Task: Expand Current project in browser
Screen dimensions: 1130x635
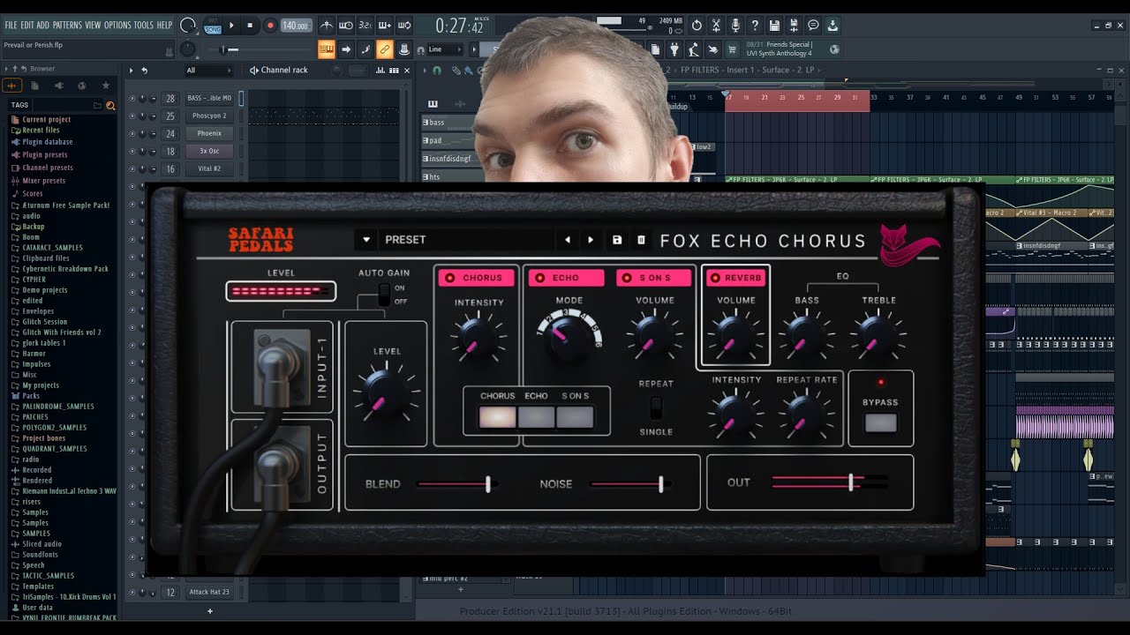Action: tap(47, 119)
